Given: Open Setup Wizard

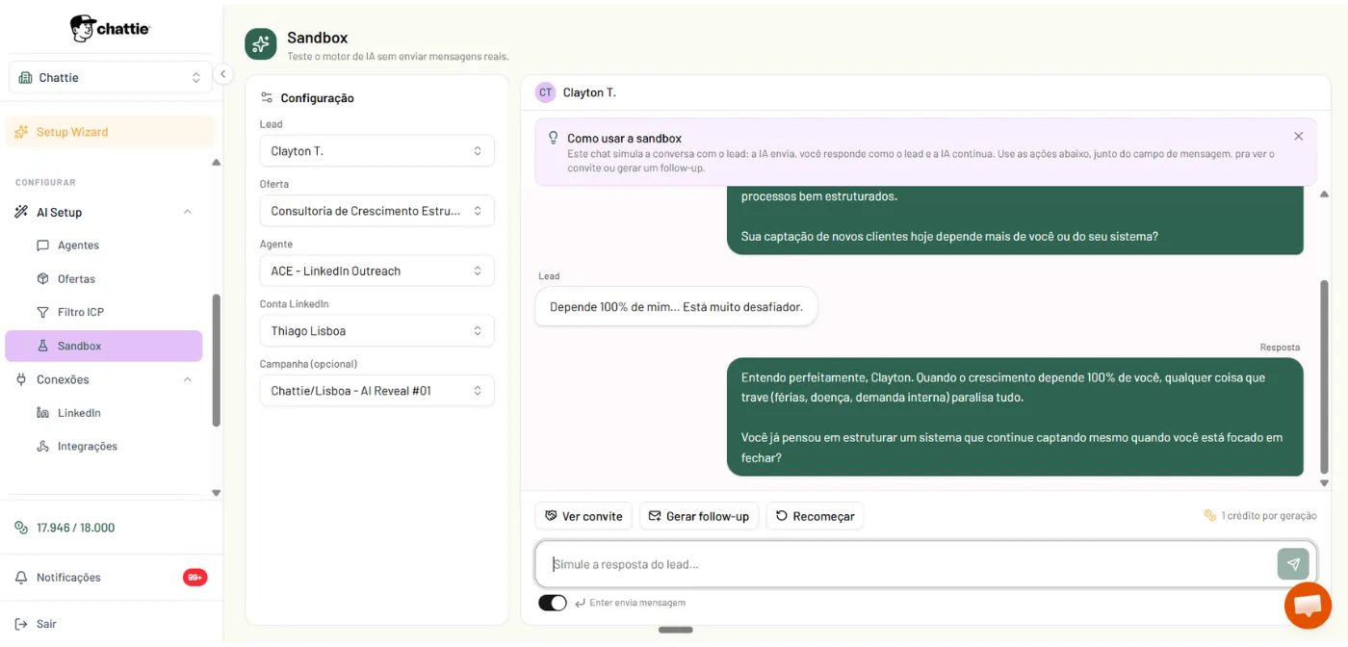Looking at the screenshot, I should (110, 132).
